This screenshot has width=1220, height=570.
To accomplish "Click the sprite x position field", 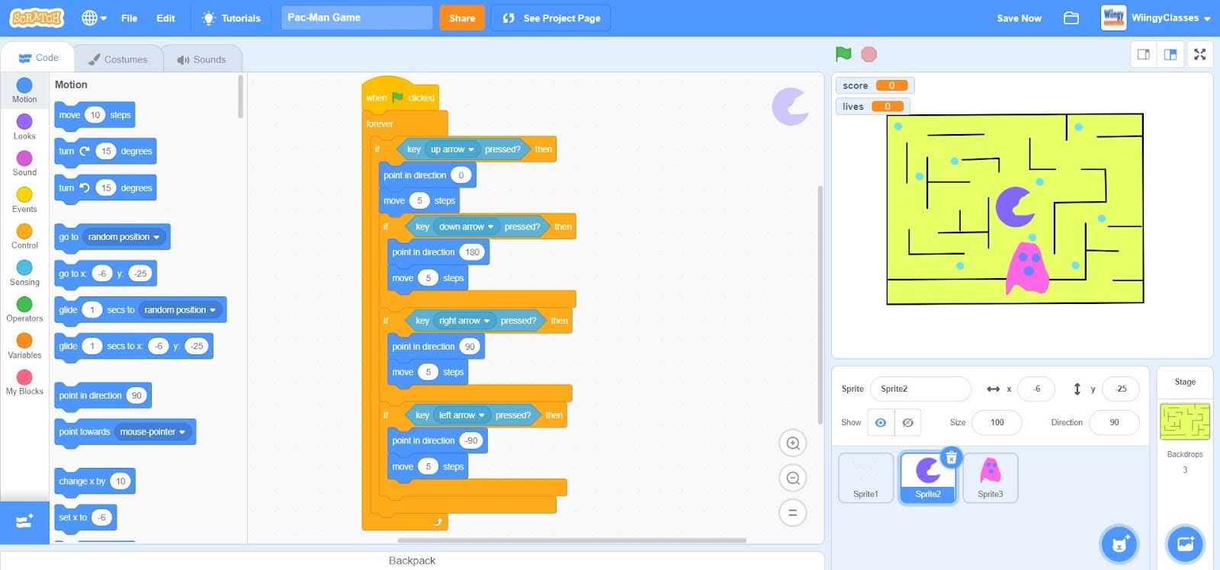I will coord(1036,389).
